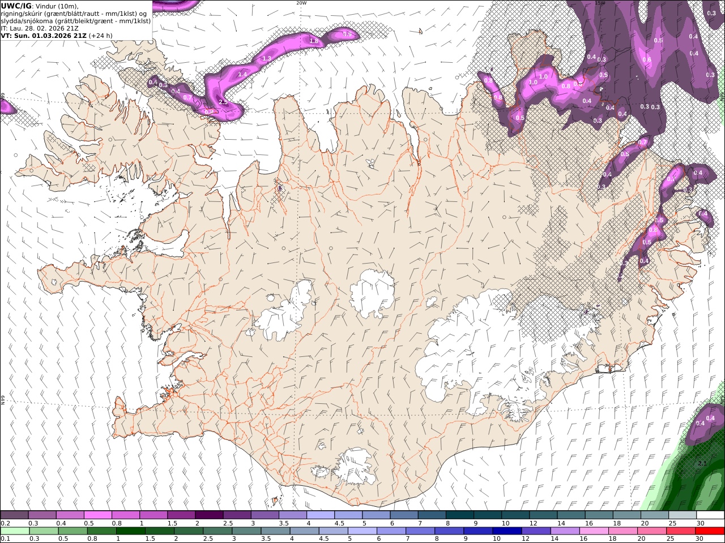
Task: Select lower legend swatch between 1 and 1.5
Action: pyautogui.click(x=130, y=531)
